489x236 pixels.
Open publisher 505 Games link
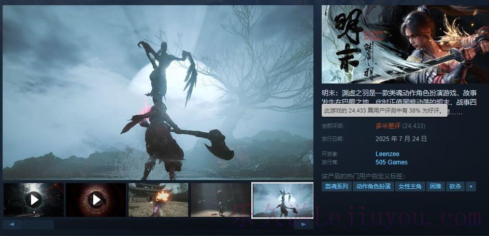coord(392,162)
